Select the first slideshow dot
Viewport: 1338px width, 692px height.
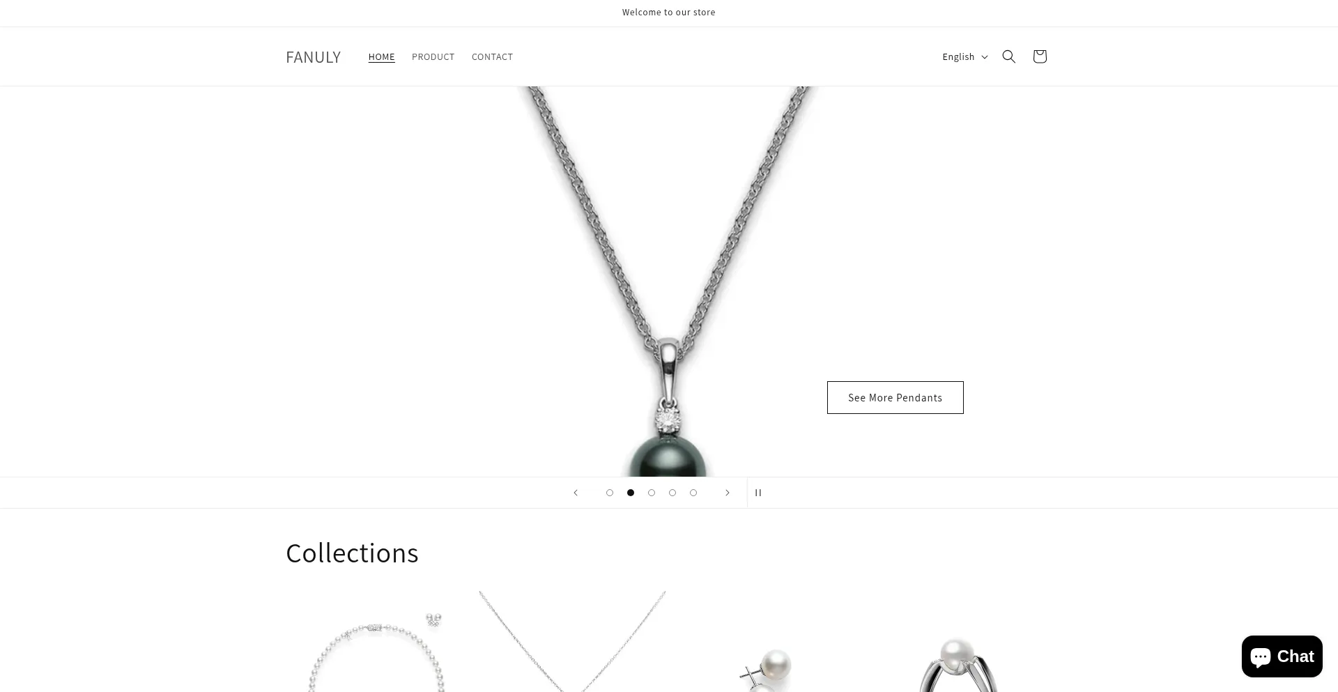click(x=610, y=493)
